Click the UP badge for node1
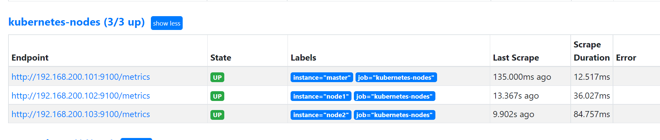The image size is (660, 140). [x=217, y=96]
